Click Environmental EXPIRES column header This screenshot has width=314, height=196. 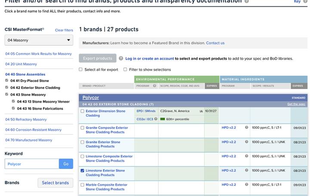(212, 86)
